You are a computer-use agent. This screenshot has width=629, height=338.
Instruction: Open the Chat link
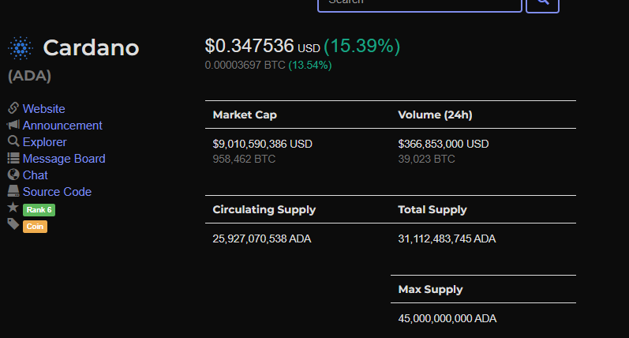pyautogui.click(x=36, y=175)
